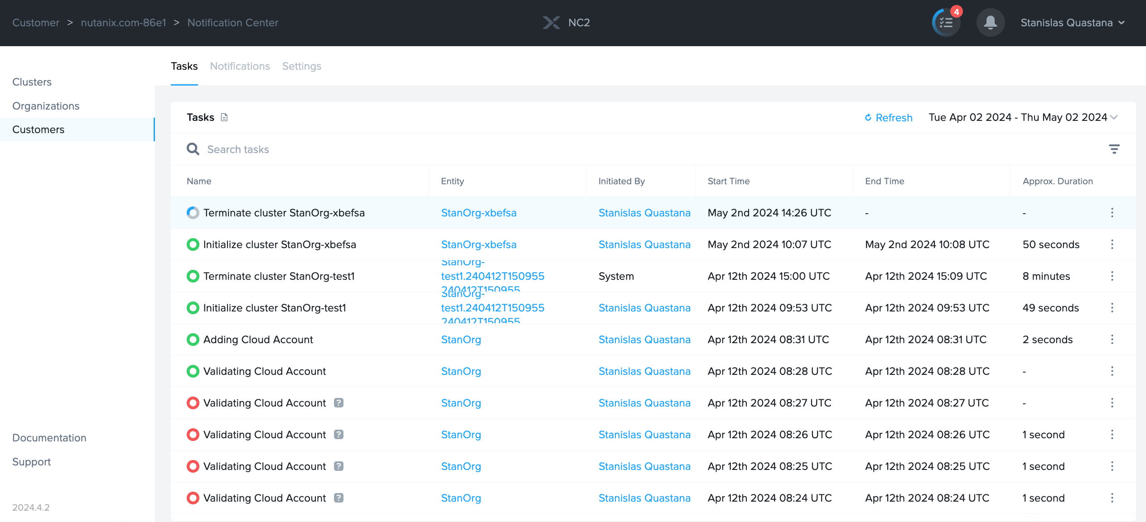Click help icon on 08:24 Validating Cloud Account

338,498
